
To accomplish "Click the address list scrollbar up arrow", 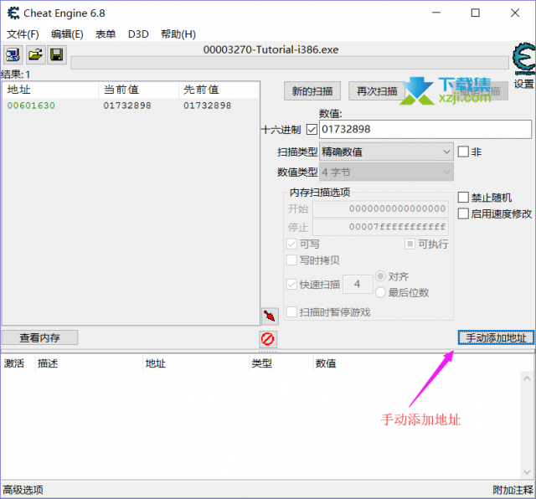I will (527, 378).
